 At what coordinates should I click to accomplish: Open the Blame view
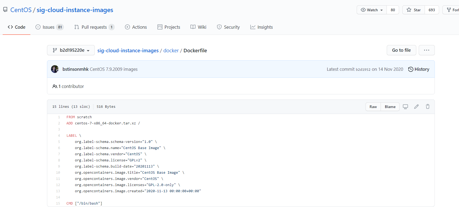click(x=390, y=107)
